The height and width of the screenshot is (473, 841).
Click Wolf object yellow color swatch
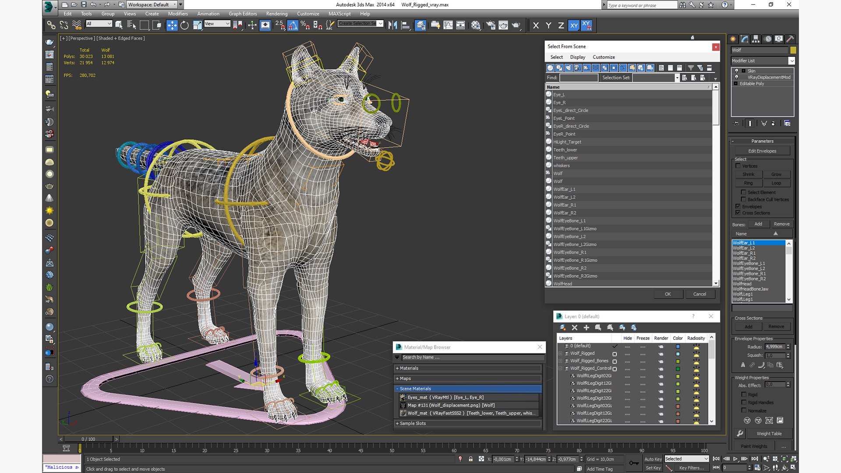(793, 50)
